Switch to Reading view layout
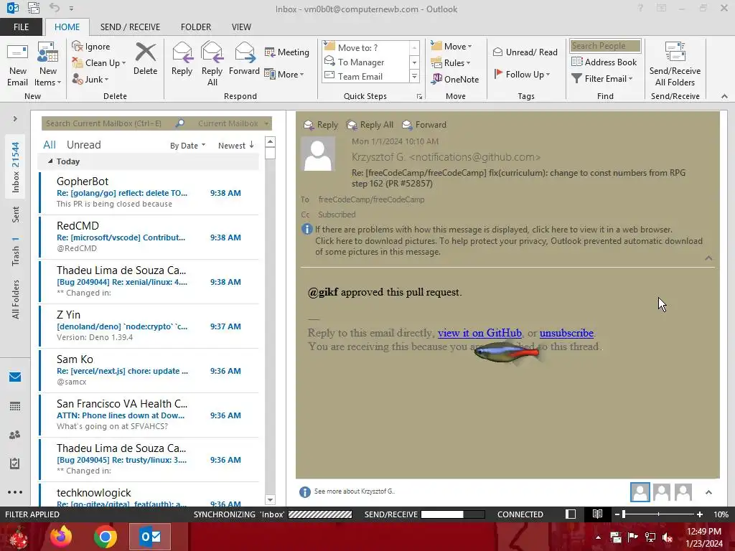The width and height of the screenshot is (735, 551). (x=597, y=514)
